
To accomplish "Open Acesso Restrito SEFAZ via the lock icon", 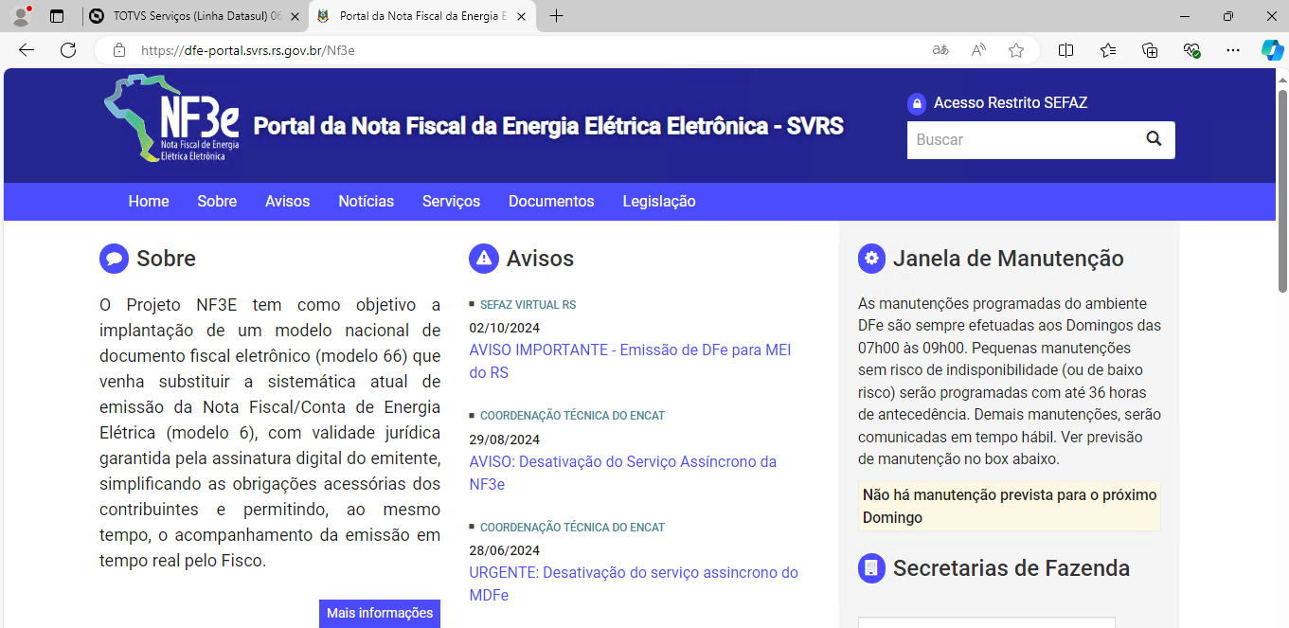I will point(916,103).
